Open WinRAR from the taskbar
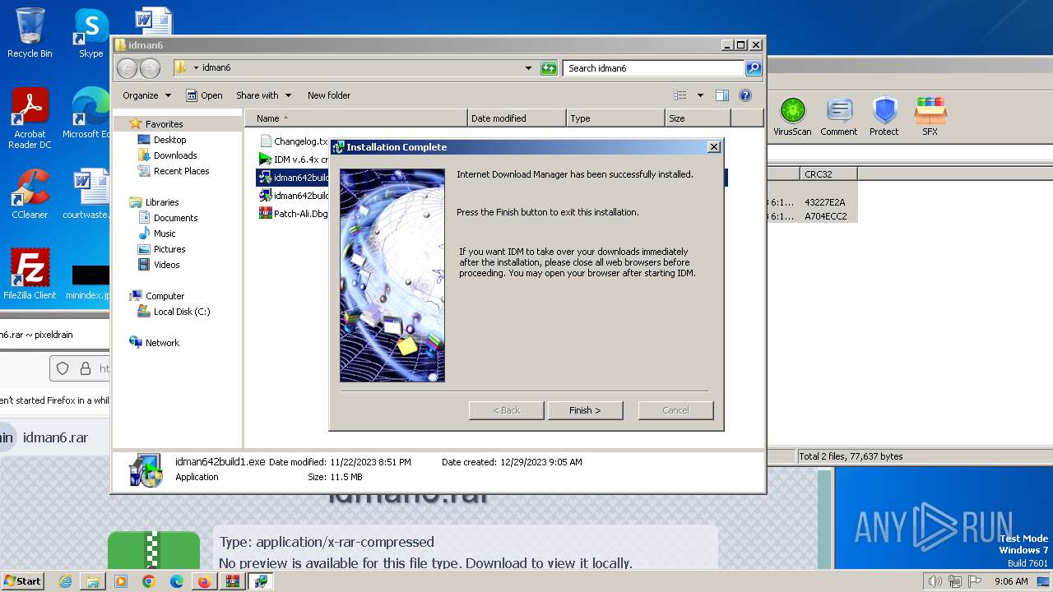This screenshot has height=592, width=1053. pos(233,581)
